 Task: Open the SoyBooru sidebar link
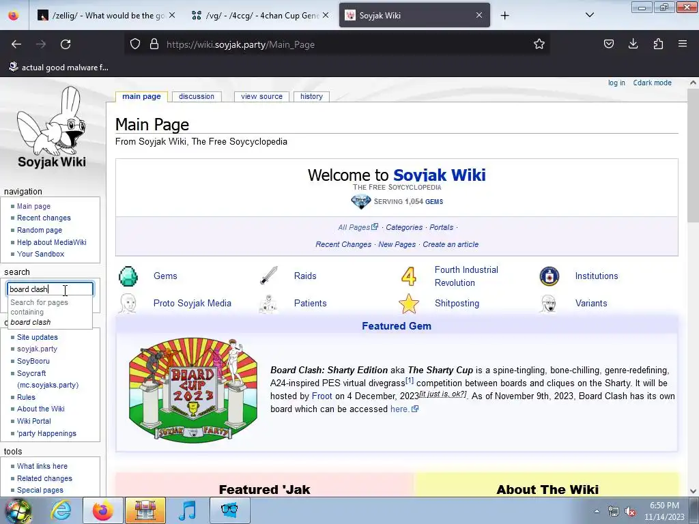pos(33,361)
